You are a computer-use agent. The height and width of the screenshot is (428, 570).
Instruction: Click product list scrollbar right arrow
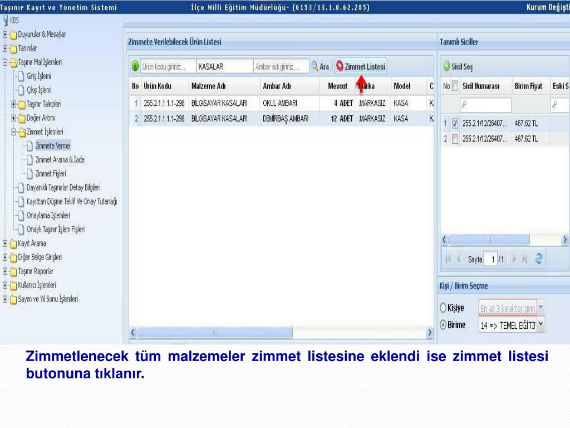point(430,332)
